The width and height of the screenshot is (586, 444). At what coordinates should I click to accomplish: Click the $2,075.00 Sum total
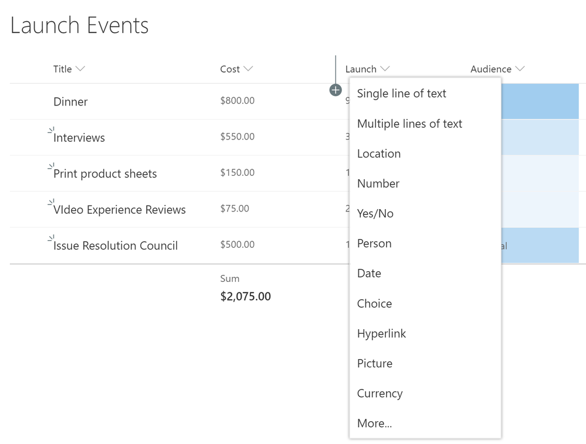[245, 296]
